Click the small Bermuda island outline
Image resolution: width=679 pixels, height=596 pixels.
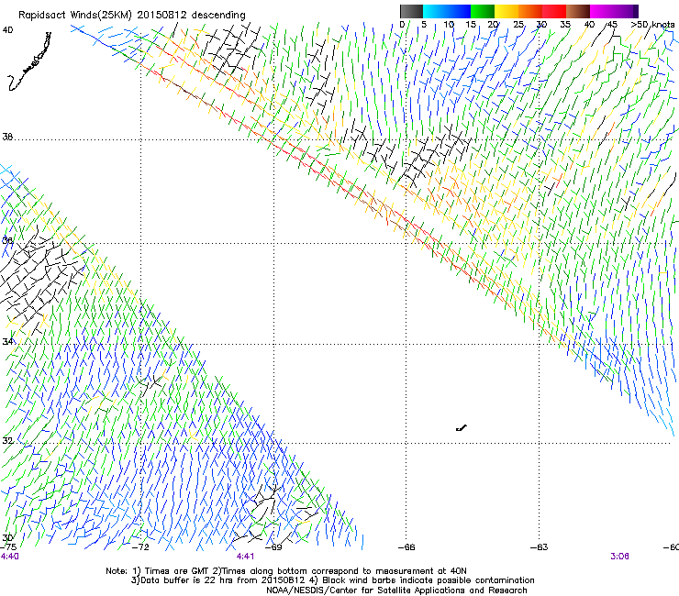[x=462, y=428]
